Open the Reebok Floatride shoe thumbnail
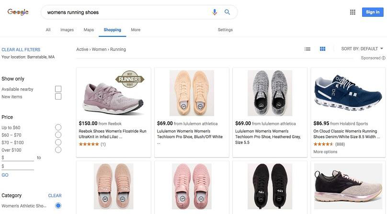Image resolution: width=387 pixels, height=214 pixels. coord(114,93)
